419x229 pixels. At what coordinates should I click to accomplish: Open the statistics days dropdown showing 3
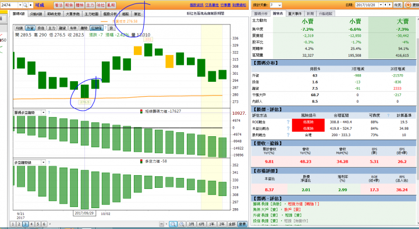click(x=279, y=5)
